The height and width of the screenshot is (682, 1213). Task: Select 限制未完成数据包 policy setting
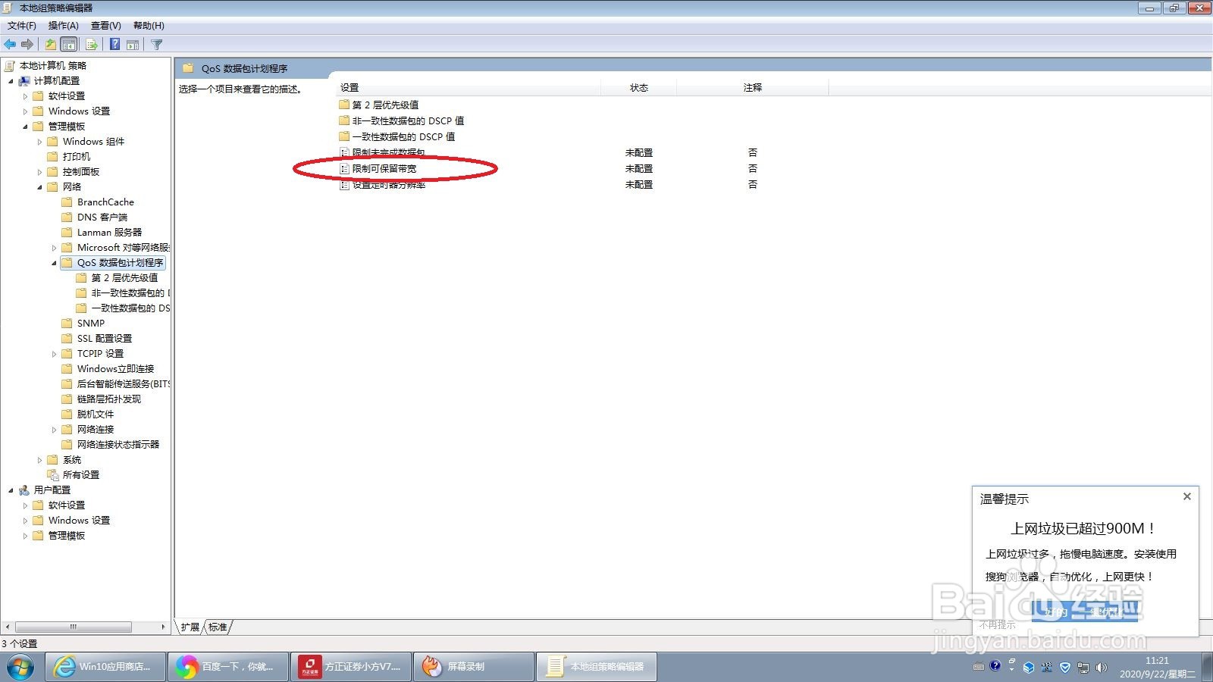pyautogui.click(x=388, y=152)
